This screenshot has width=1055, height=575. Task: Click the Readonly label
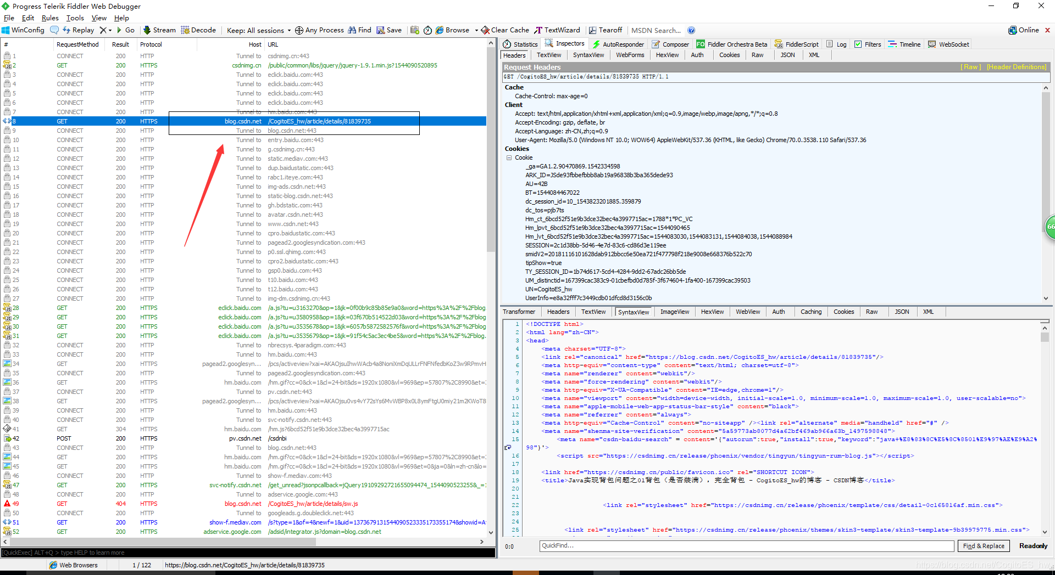[1033, 546]
